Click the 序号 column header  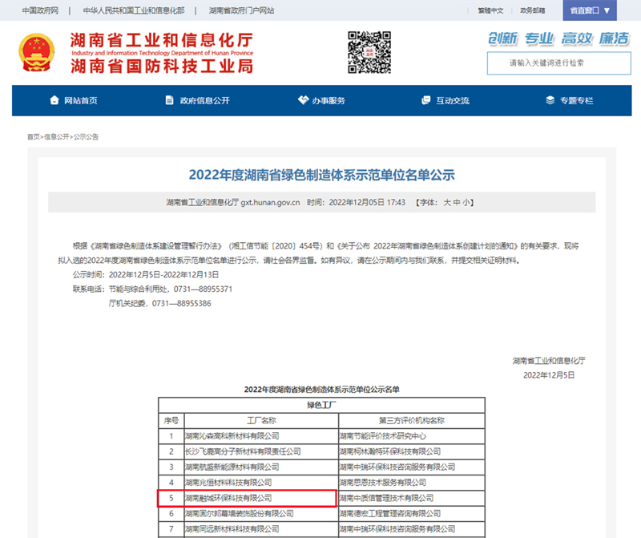(171, 421)
